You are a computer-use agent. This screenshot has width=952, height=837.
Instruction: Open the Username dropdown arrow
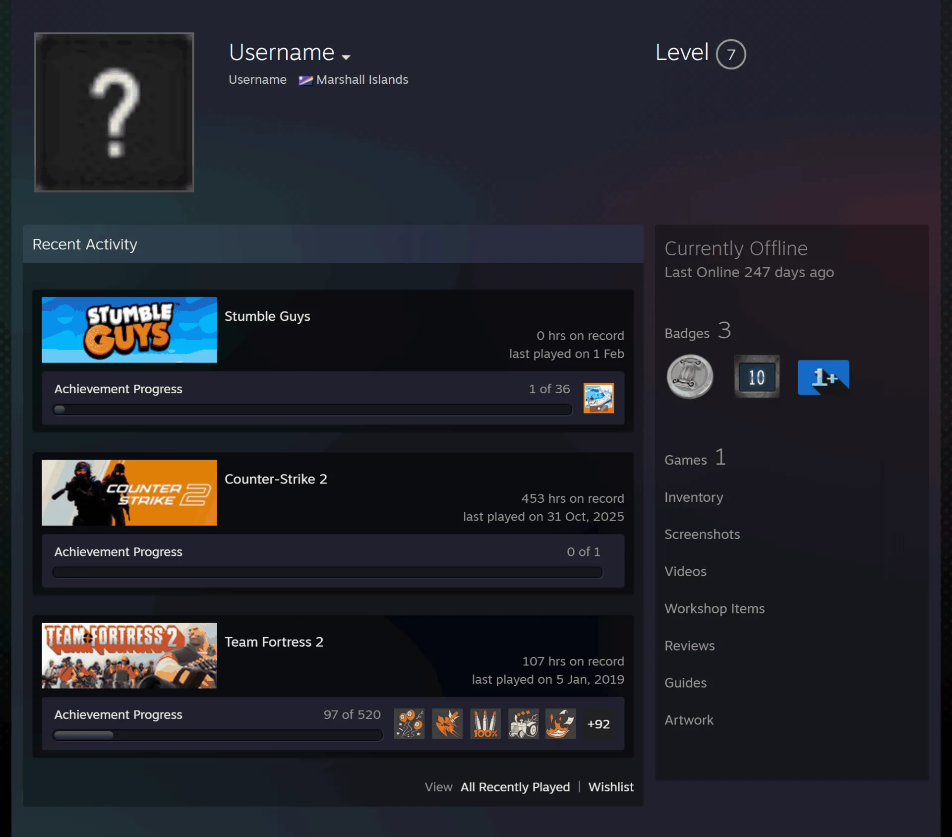click(346, 57)
